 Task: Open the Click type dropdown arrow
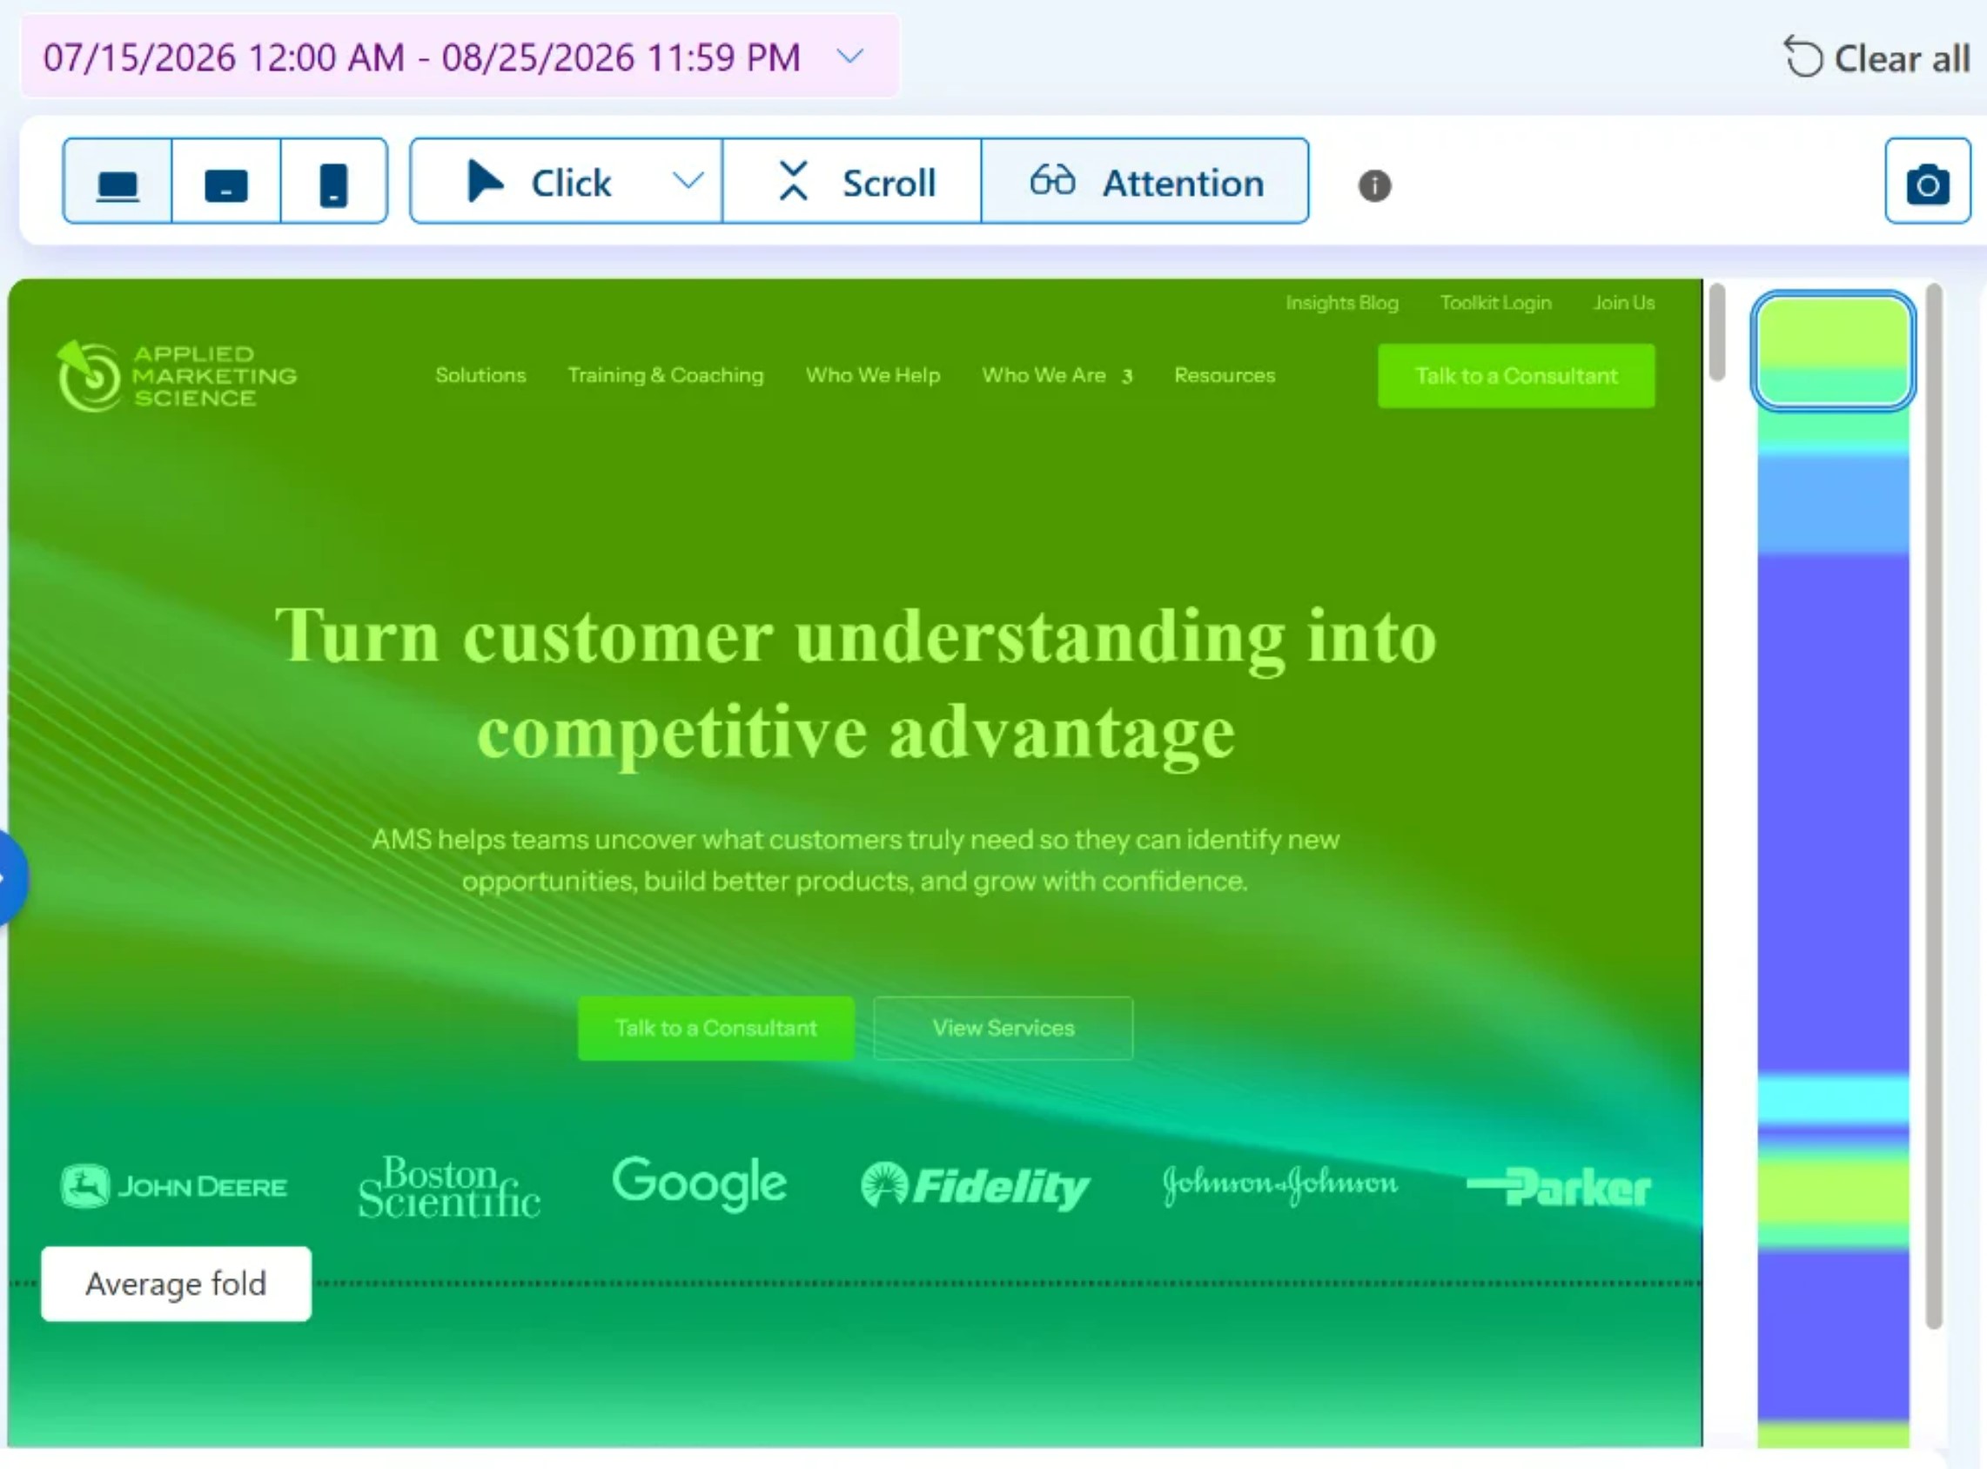coord(688,181)
